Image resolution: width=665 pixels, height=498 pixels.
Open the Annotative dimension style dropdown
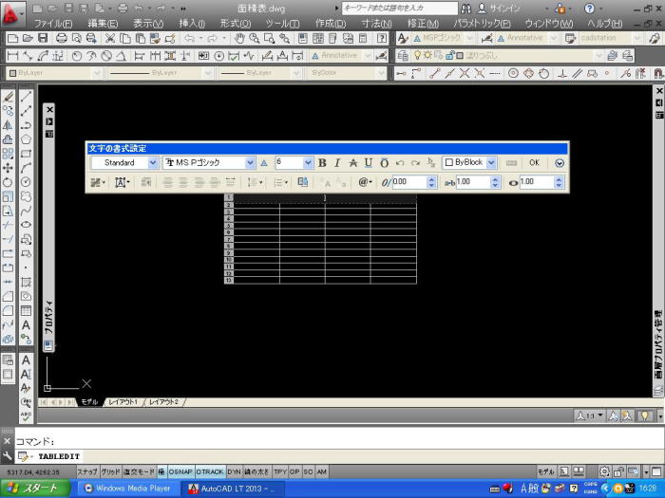tap(368, 55)
